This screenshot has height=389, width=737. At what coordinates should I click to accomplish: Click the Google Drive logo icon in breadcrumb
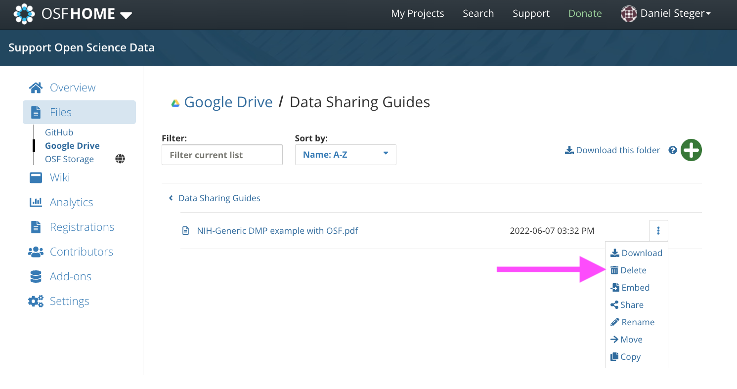(x=175, y=103)
